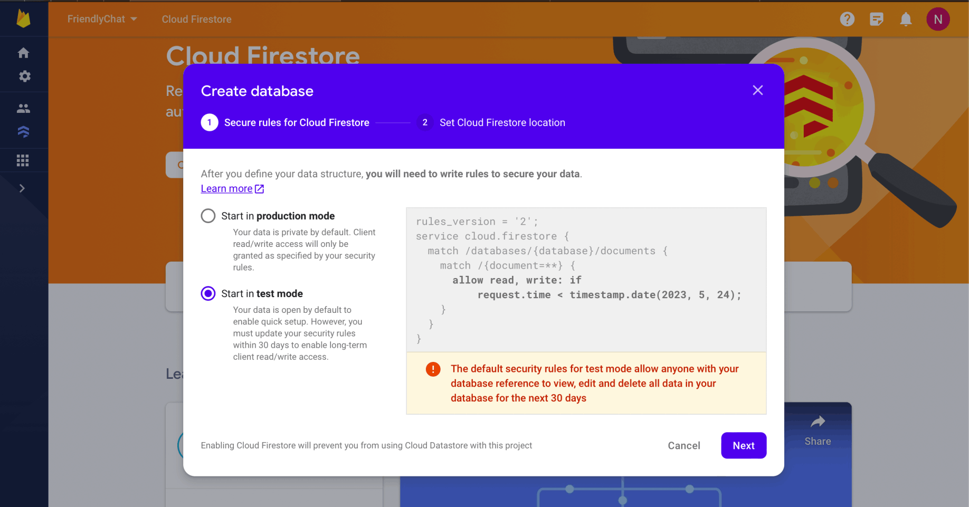Viewport: 969px width, 507px height.
Task: Open project settings gear icon
Action: click(24, 76)
